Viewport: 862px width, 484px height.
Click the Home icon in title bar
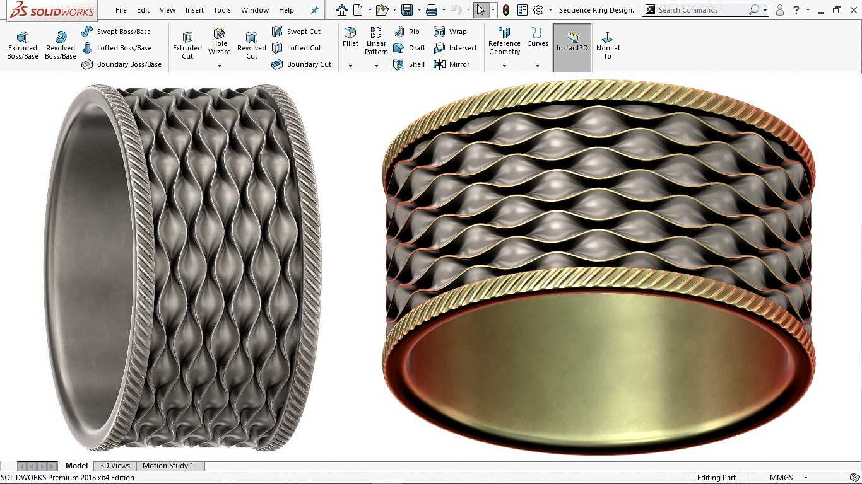pyautogui.click(x=341, y=10)
